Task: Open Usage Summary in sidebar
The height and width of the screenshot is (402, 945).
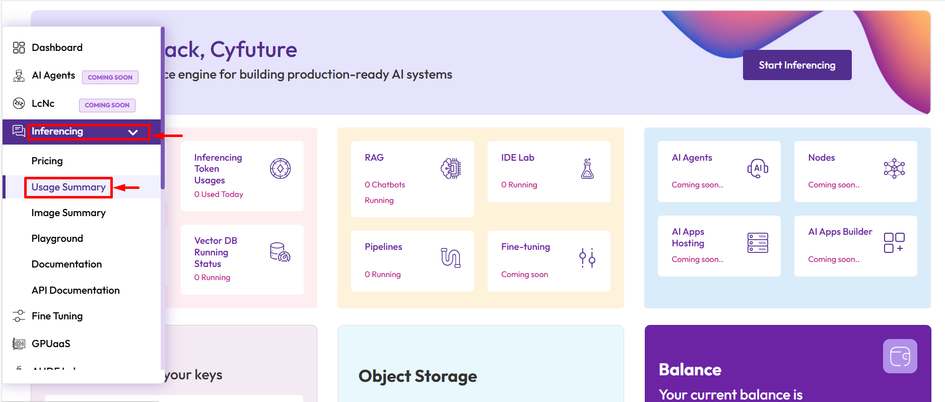Action: pos(69,187)
